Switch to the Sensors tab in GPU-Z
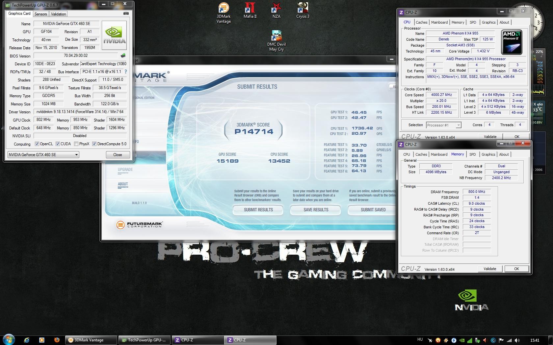 tap(40, 14)
